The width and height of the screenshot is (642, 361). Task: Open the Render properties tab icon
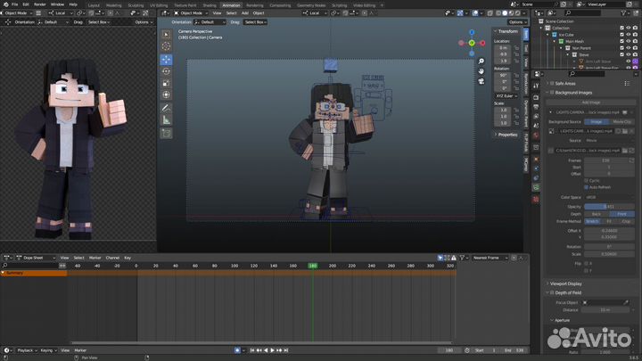(x=536, y=97)
